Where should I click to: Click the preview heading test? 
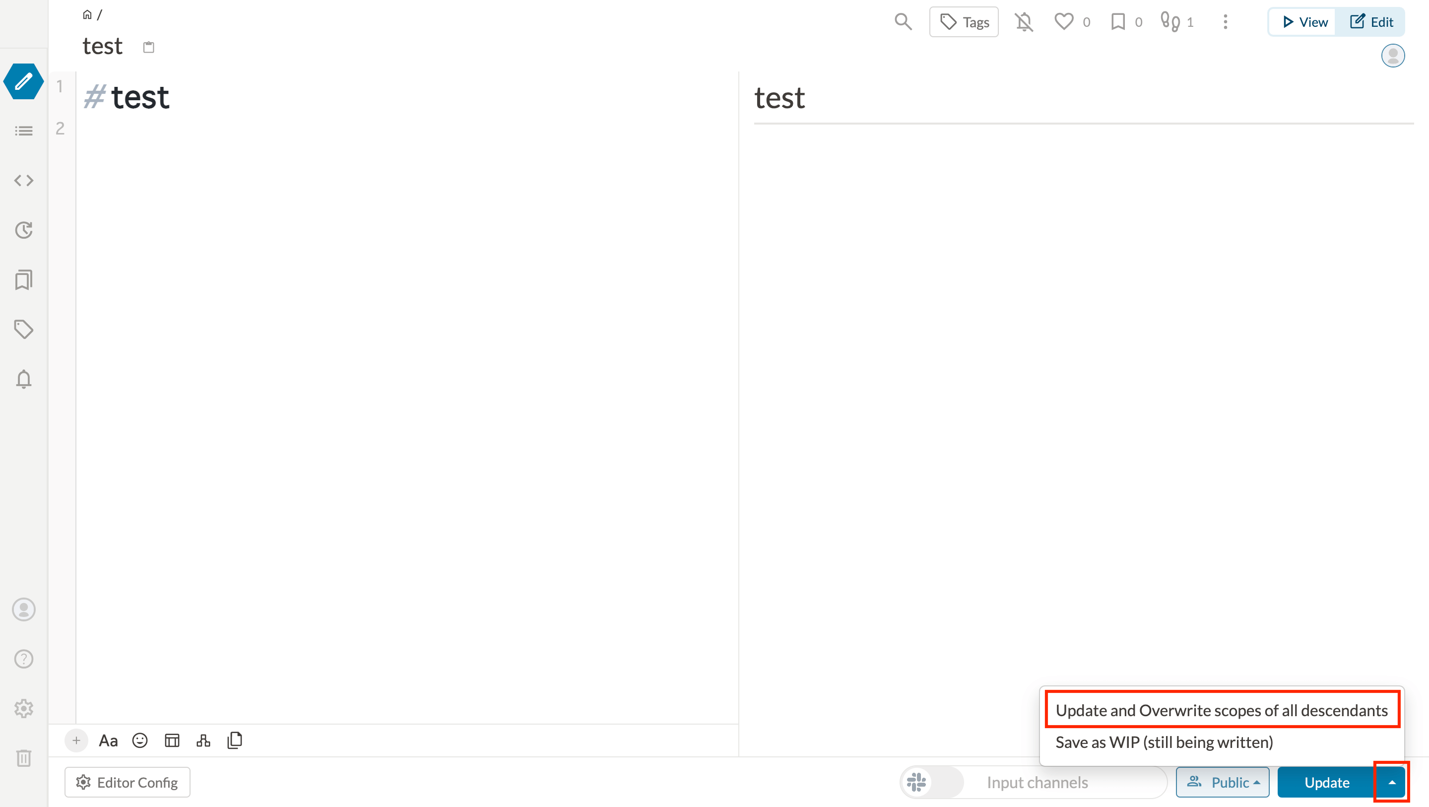779,98
